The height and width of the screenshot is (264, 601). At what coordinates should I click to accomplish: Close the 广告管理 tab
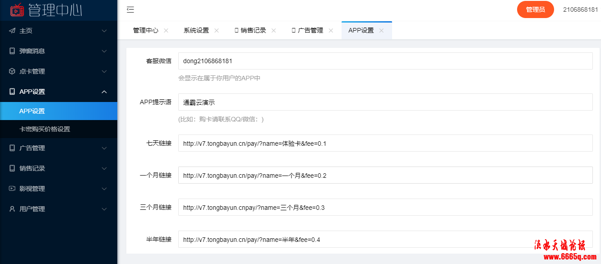(x=331, y=31)
